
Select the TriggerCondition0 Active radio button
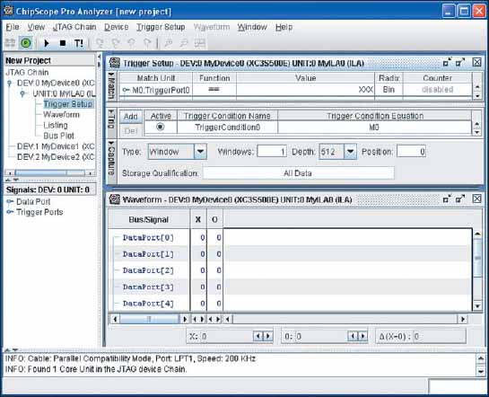tap(161, 127)
